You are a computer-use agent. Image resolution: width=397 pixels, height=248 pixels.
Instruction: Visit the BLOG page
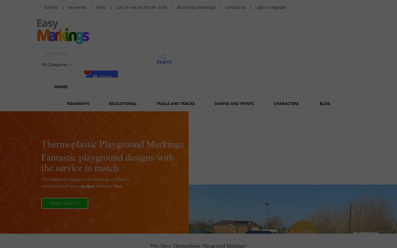(324, 104)
